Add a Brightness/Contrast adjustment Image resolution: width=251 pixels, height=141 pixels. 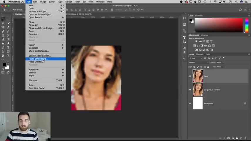tap(196, 41)
